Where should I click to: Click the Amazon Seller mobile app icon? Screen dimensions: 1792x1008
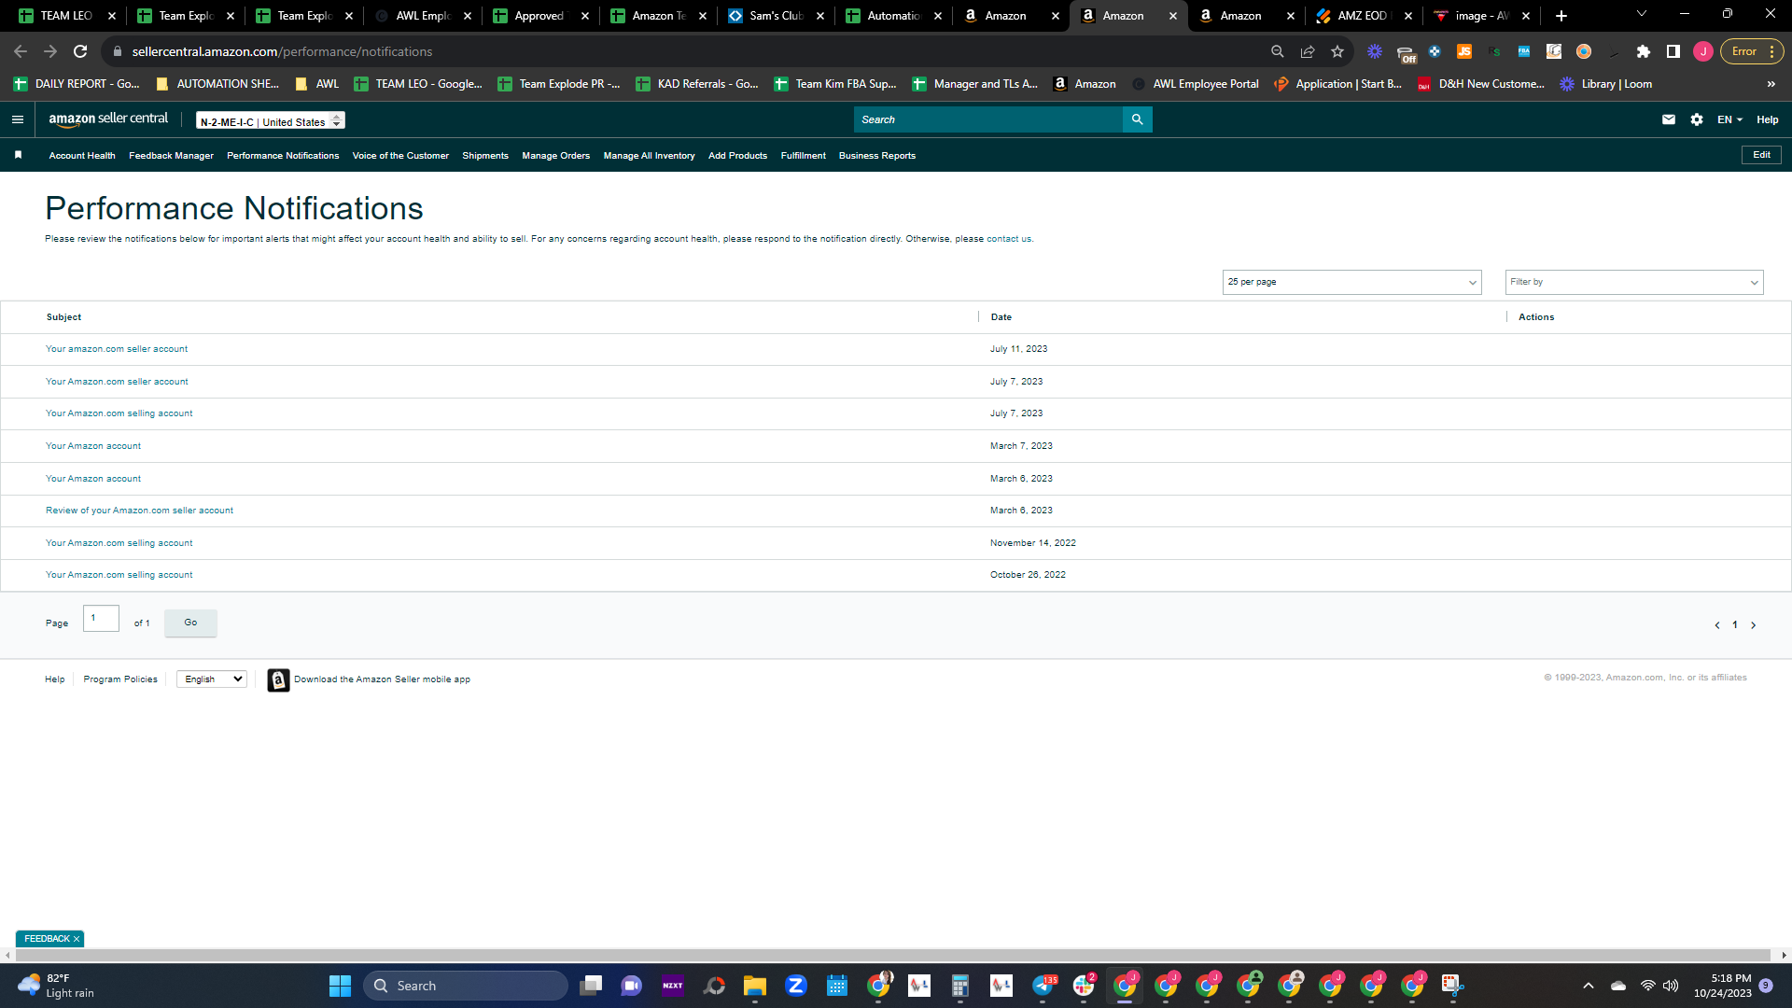[278, 679]
